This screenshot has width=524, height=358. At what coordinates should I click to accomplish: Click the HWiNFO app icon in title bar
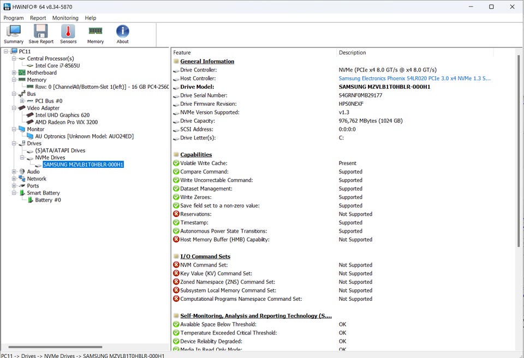7,7
